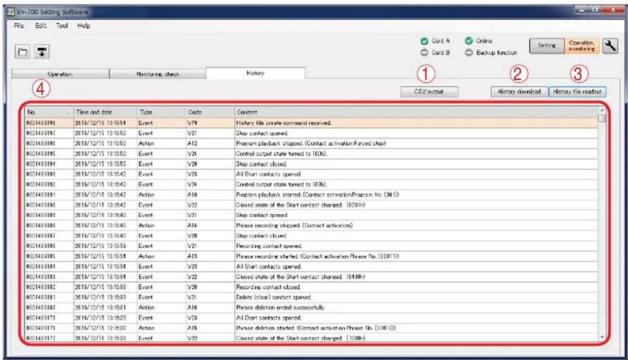628x360 pixels.
Task: Click the scrollbar down arrow
Action: click(602, 337)
